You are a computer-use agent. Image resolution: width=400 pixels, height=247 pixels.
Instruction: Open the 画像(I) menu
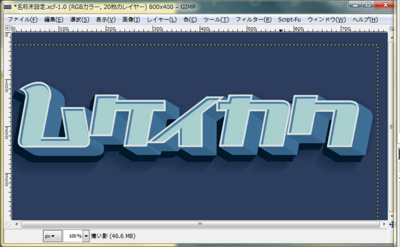pos(131,19)
